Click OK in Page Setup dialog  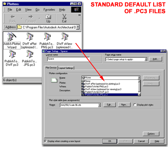[110, 141]
